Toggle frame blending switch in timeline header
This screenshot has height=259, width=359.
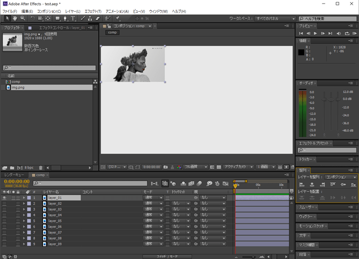[191, 183]
